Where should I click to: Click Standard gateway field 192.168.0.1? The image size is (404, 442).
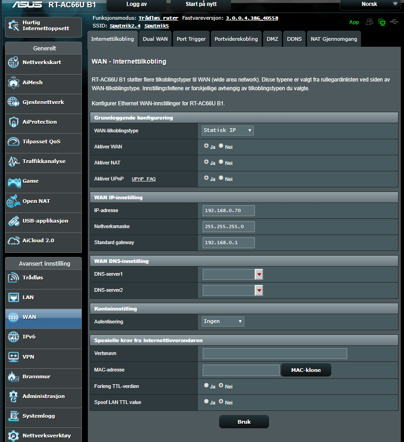point(229,243)
